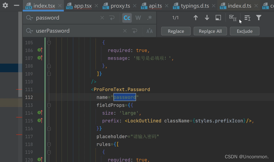Close the api.ts tab
This screenshot has width=274, height=162.
click(167, 6)
